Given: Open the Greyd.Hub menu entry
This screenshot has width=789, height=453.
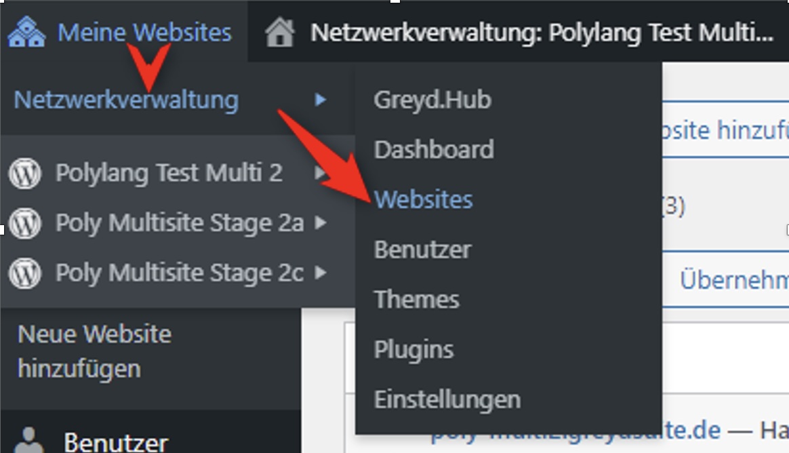Looking at the screenshot, I should pyautogui.click(x=432, y=100).
